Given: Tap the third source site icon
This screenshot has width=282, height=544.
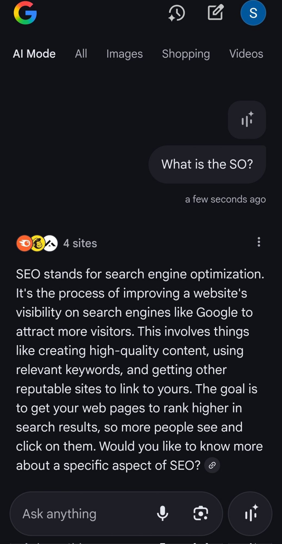Looking at the screenshot, I should pos(51,243).
